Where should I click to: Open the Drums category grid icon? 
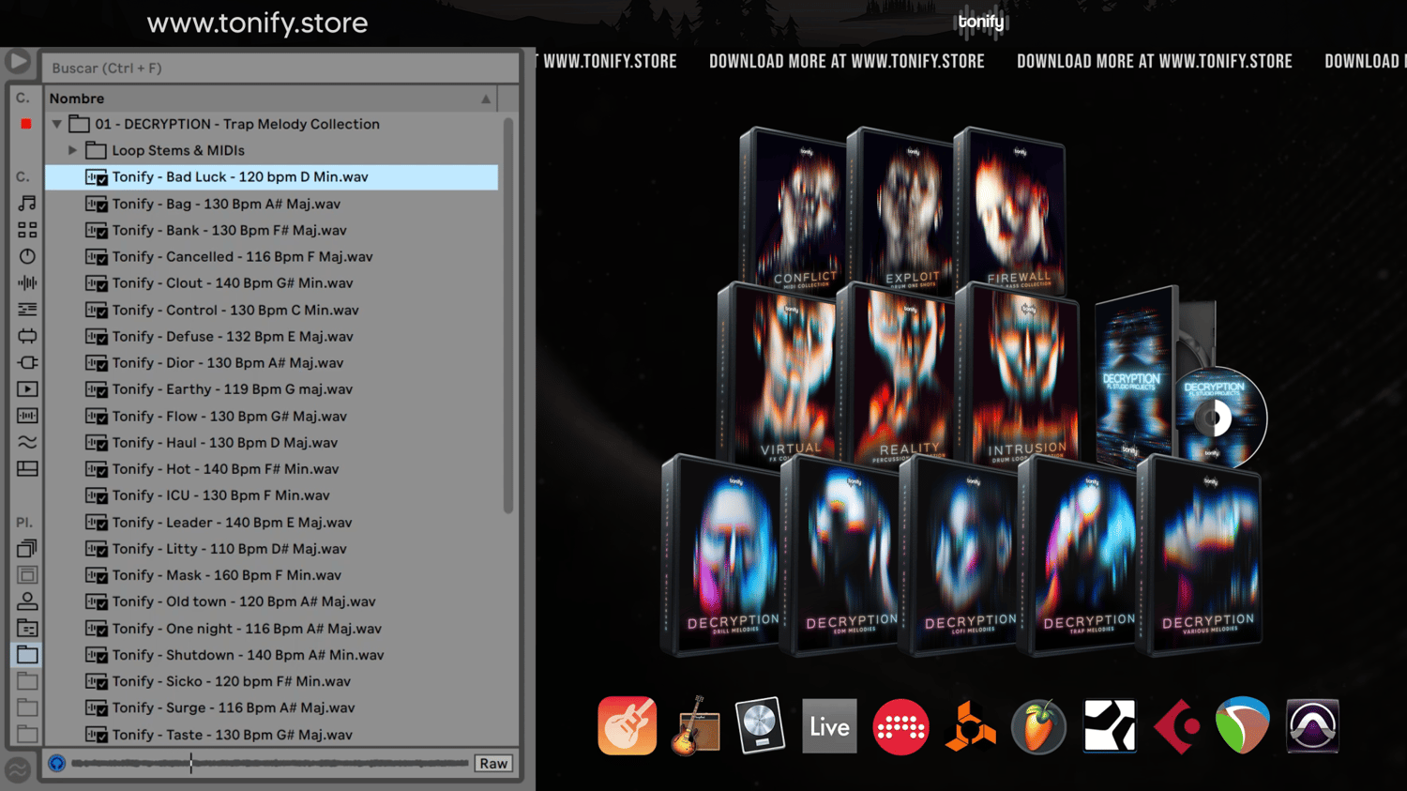point(27,230)
